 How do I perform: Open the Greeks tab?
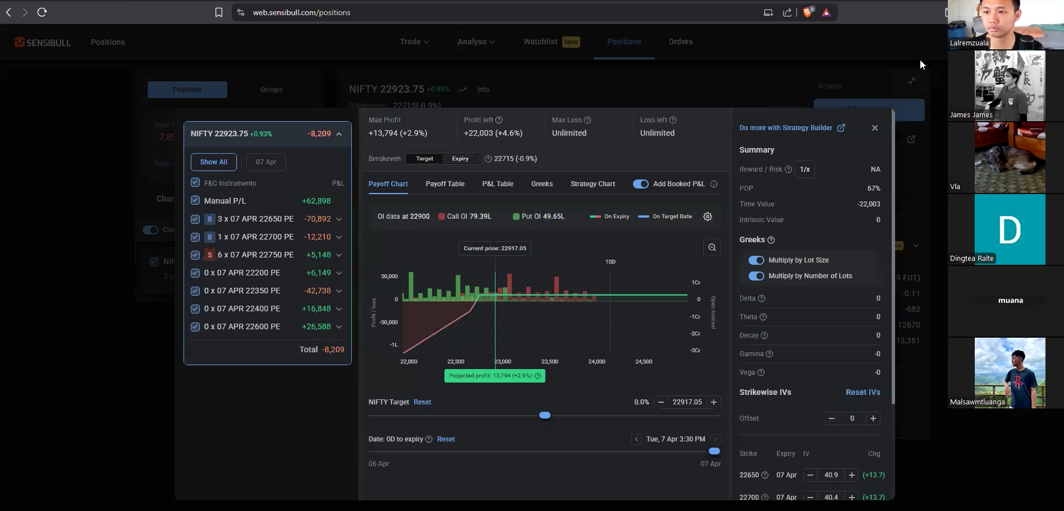[x=542, y=184]
